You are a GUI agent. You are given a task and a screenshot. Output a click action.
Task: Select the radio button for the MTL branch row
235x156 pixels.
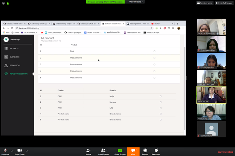click(160, 108)
